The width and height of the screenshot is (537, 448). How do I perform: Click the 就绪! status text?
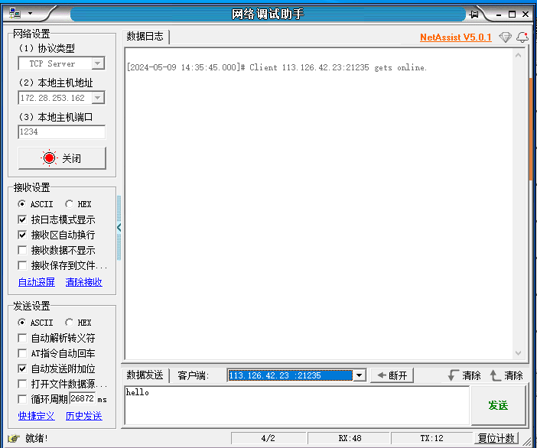pyautogui.click(x=36, y=438)
